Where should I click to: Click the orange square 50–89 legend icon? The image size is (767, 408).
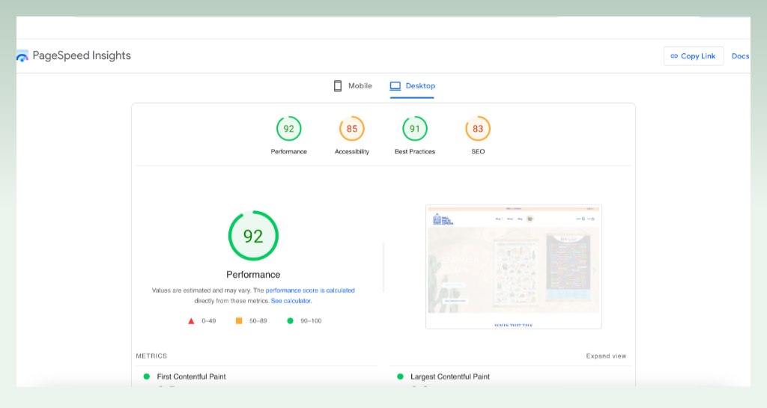(239, 321)
